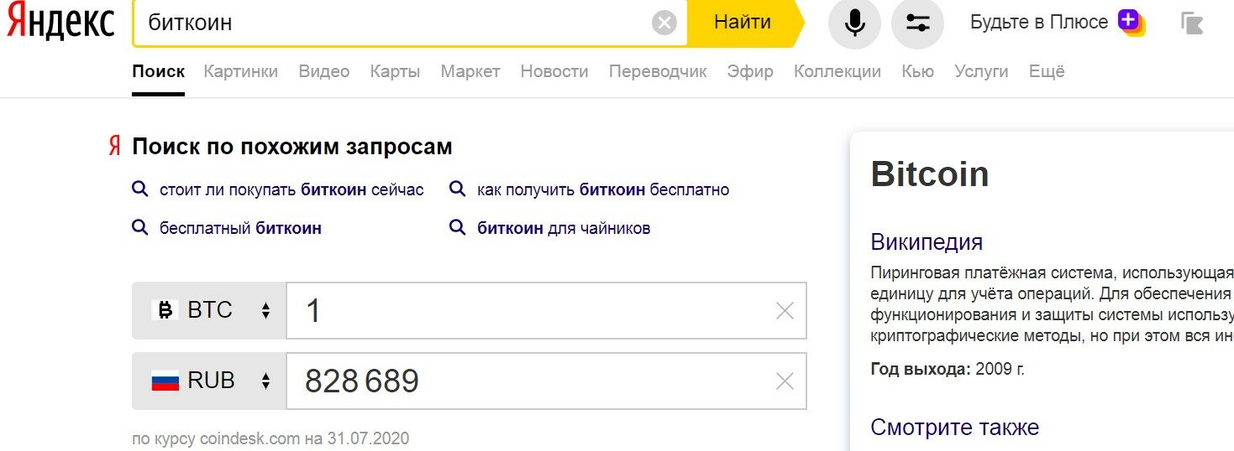Click the RUB amount field 828 689
The image size is (1234, 451).
point(529,381)
